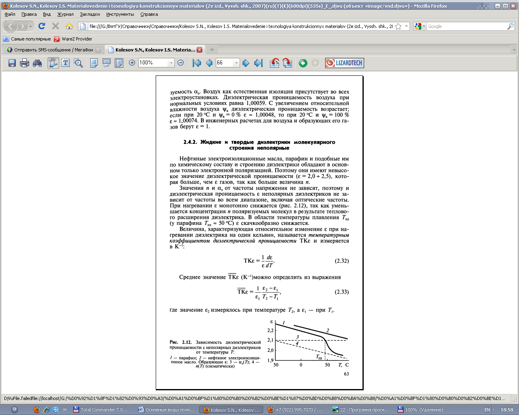Click the green back navigation icon
The width and height of the screenshot is (519, 415).
(x=303, y=63)
